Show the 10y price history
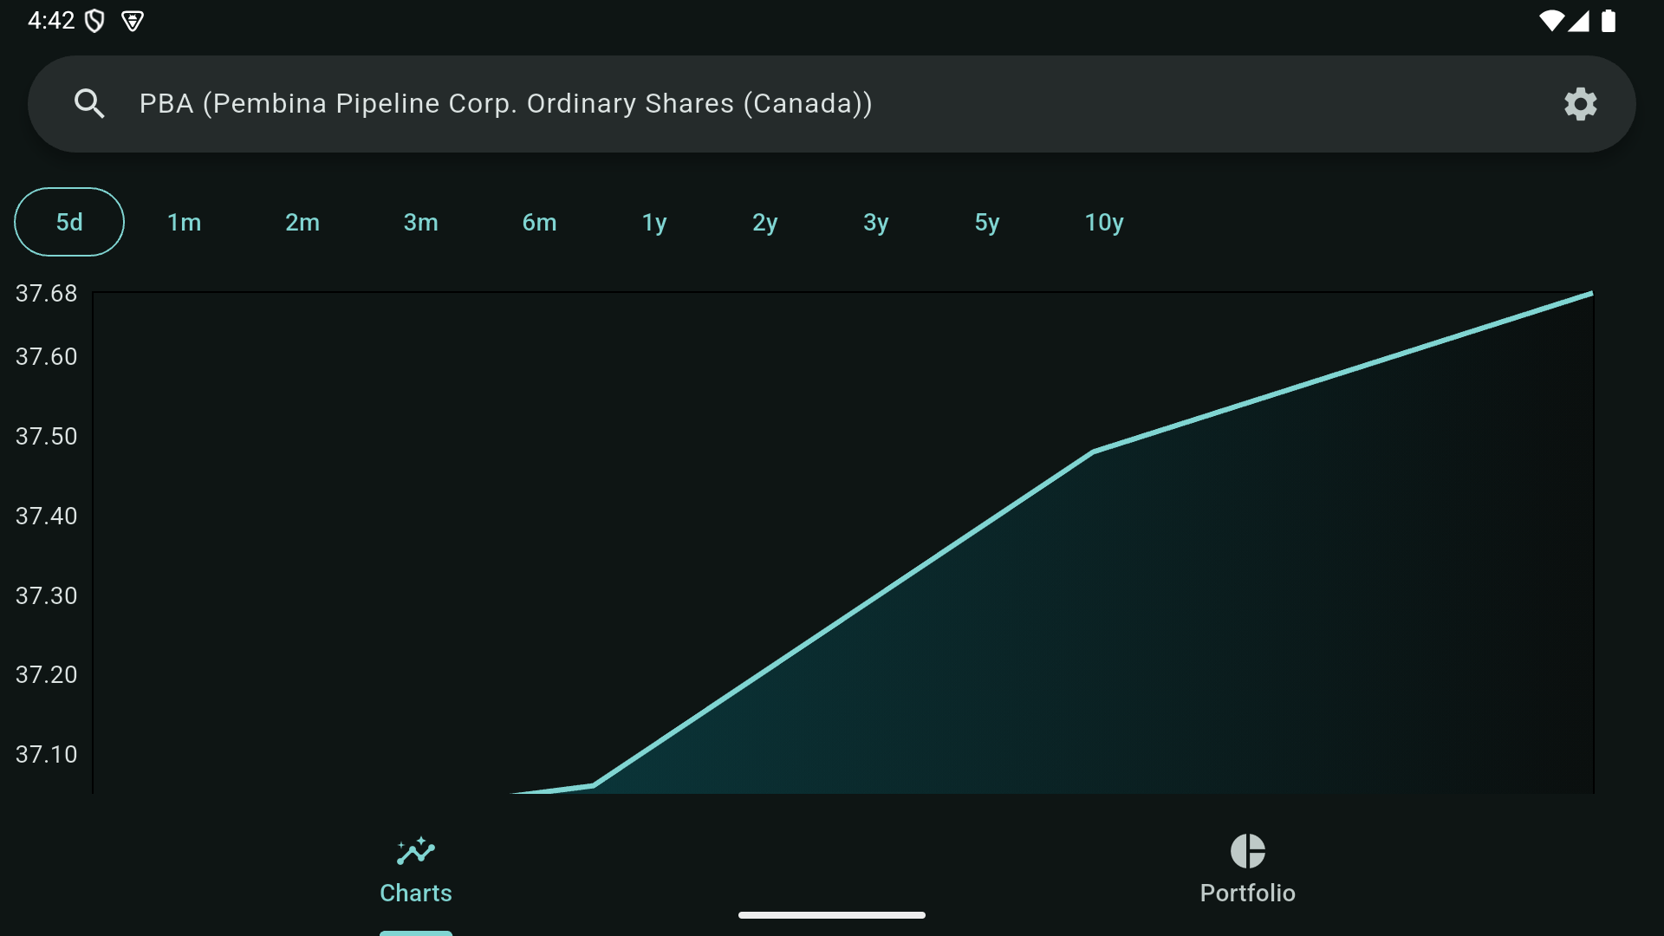 [x=1103, y=222]
